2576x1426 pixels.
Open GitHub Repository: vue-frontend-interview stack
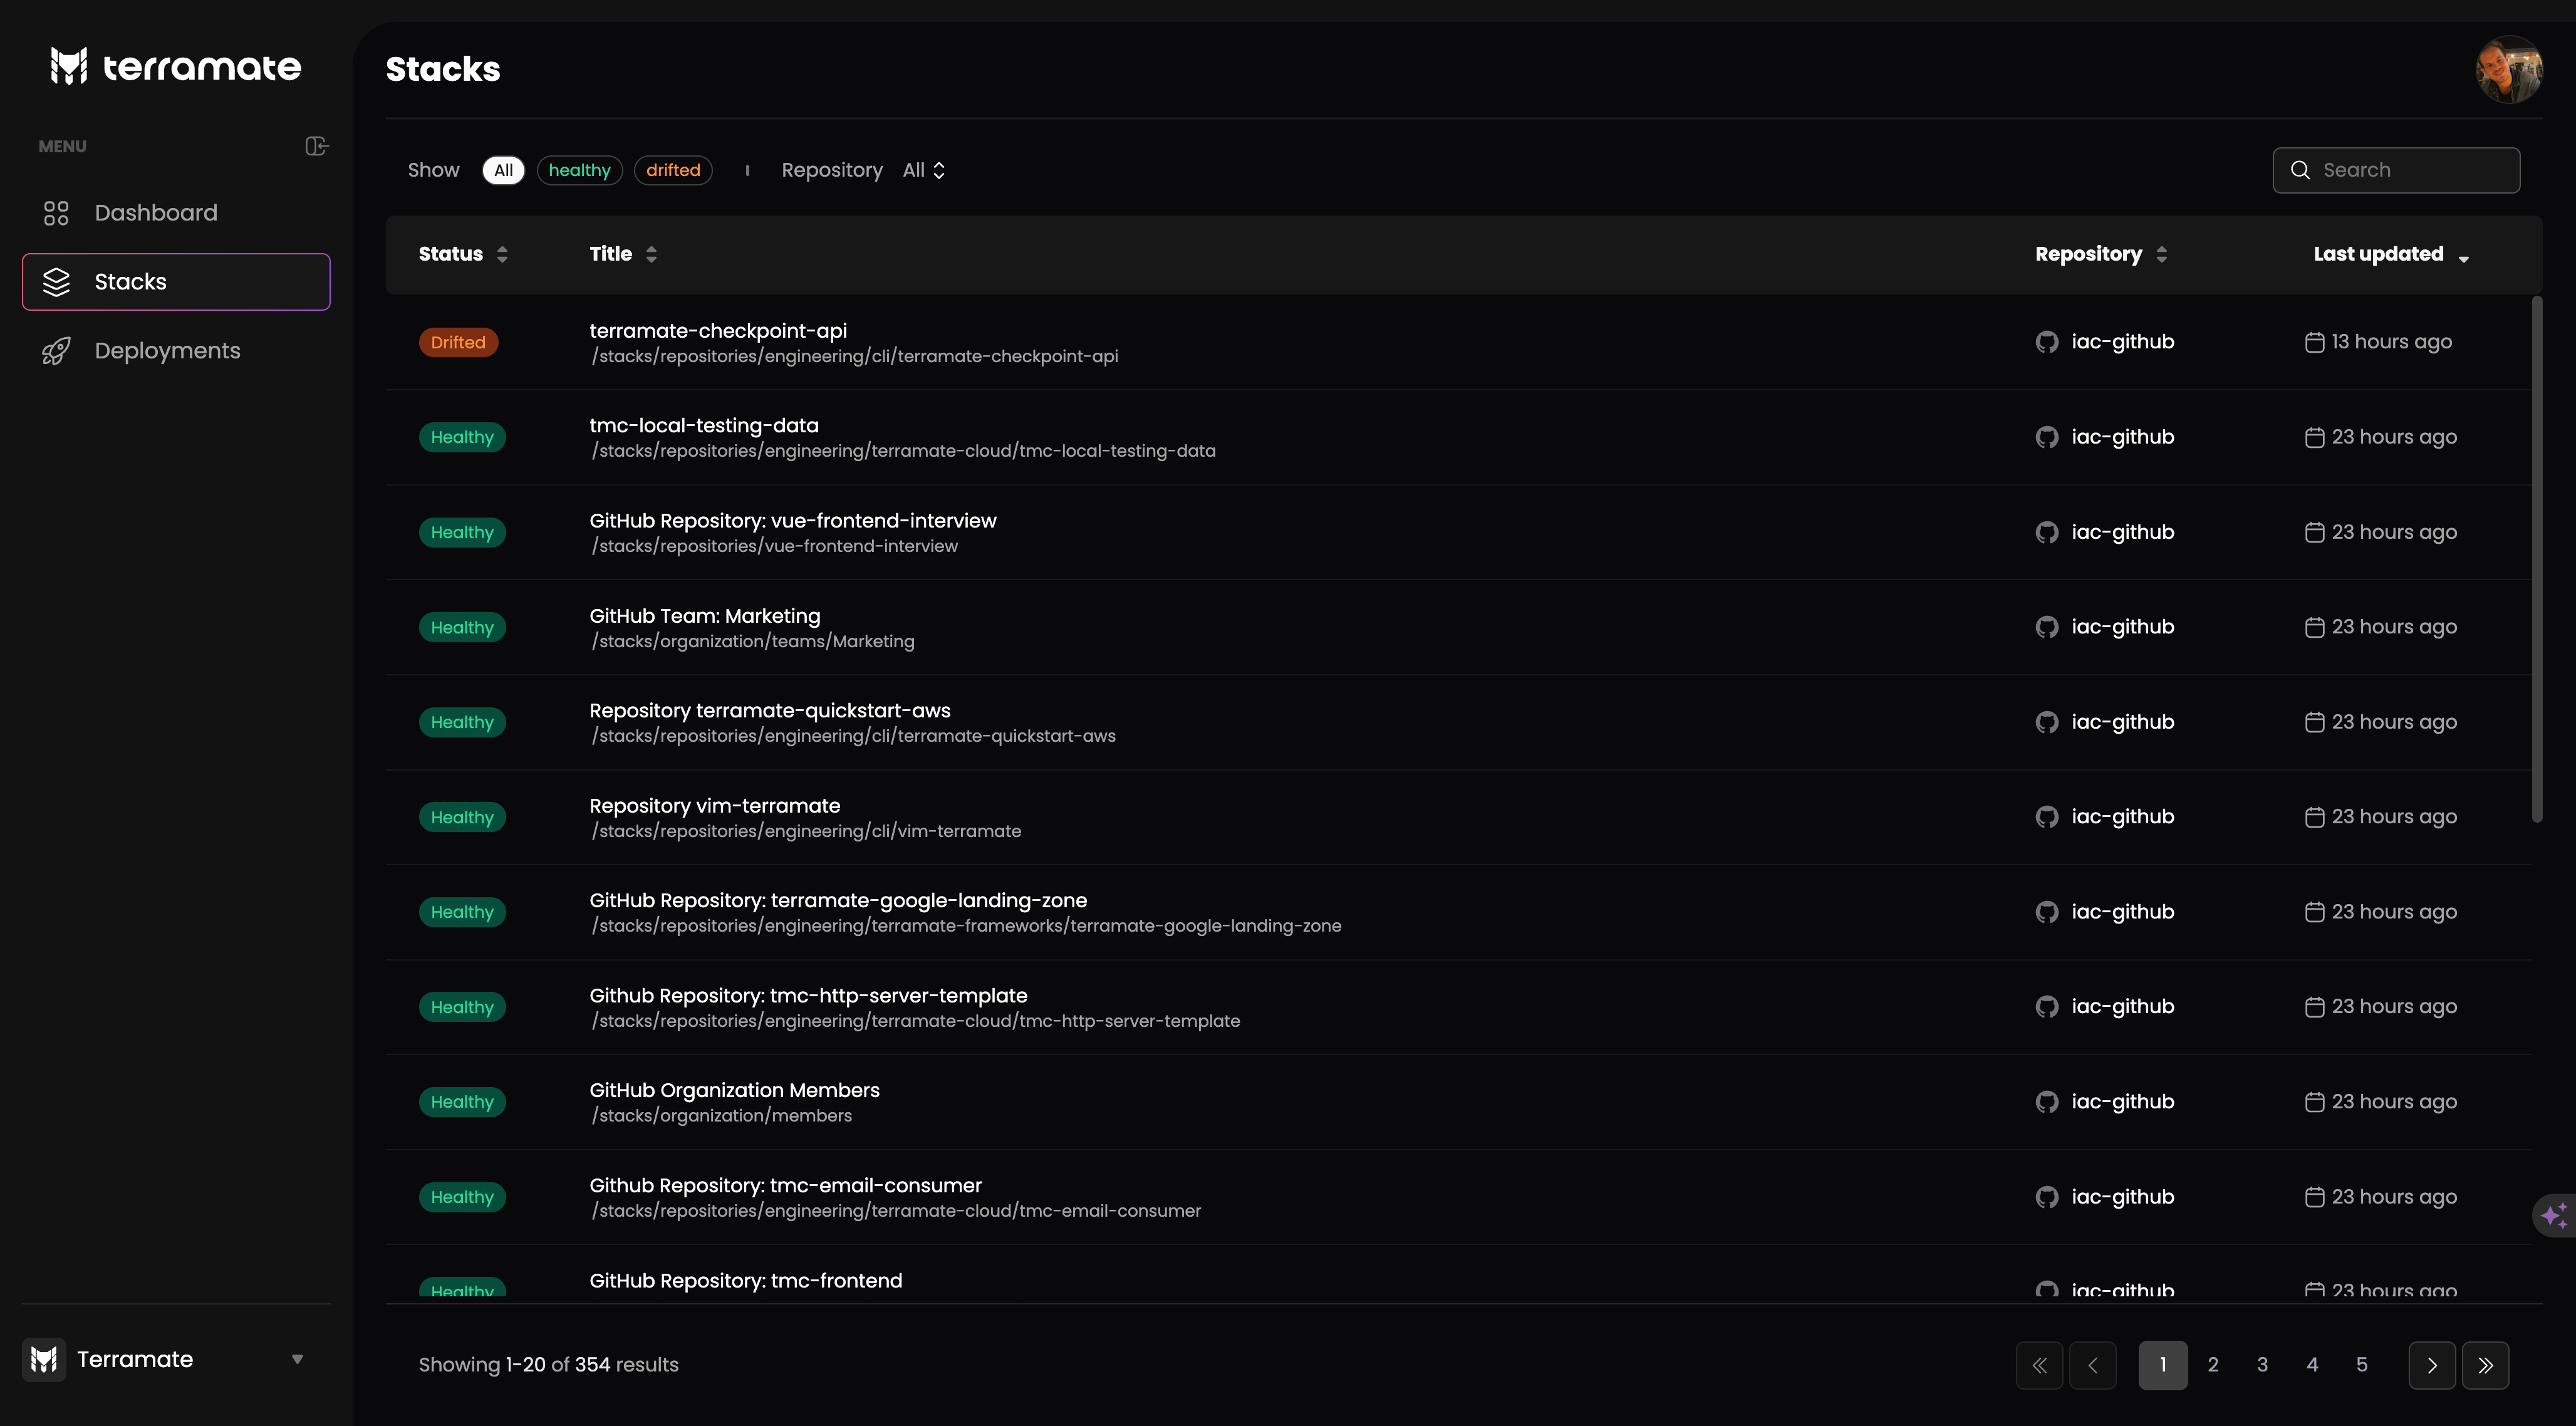[793, 520]
